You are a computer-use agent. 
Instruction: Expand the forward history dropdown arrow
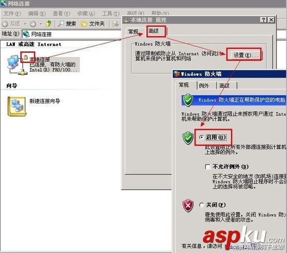coord(41,24)
